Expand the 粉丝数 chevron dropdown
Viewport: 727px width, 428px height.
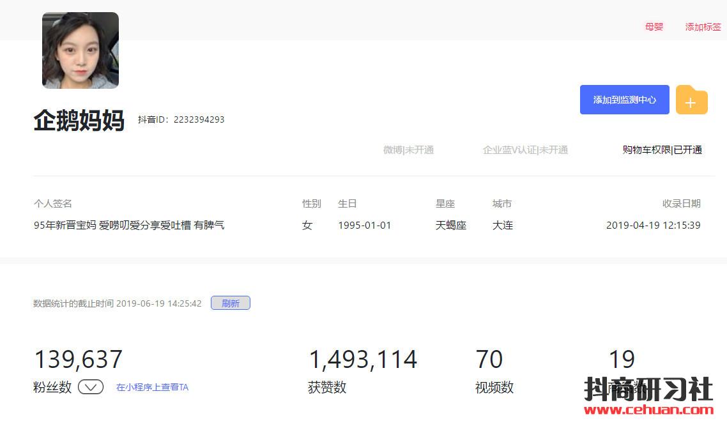click(91, 387)
